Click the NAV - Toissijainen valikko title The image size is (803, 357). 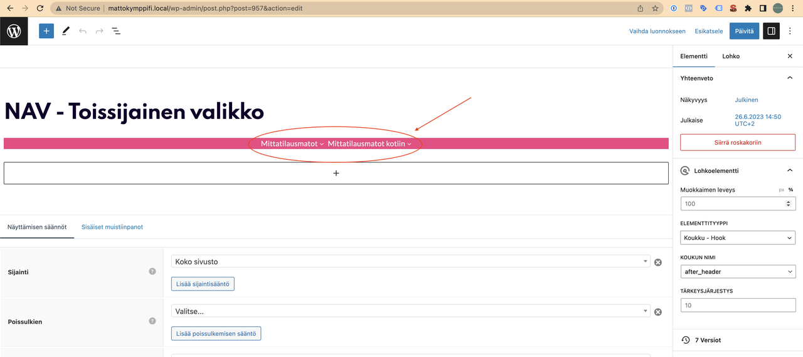pyautogui.click(x=134, y=111)
